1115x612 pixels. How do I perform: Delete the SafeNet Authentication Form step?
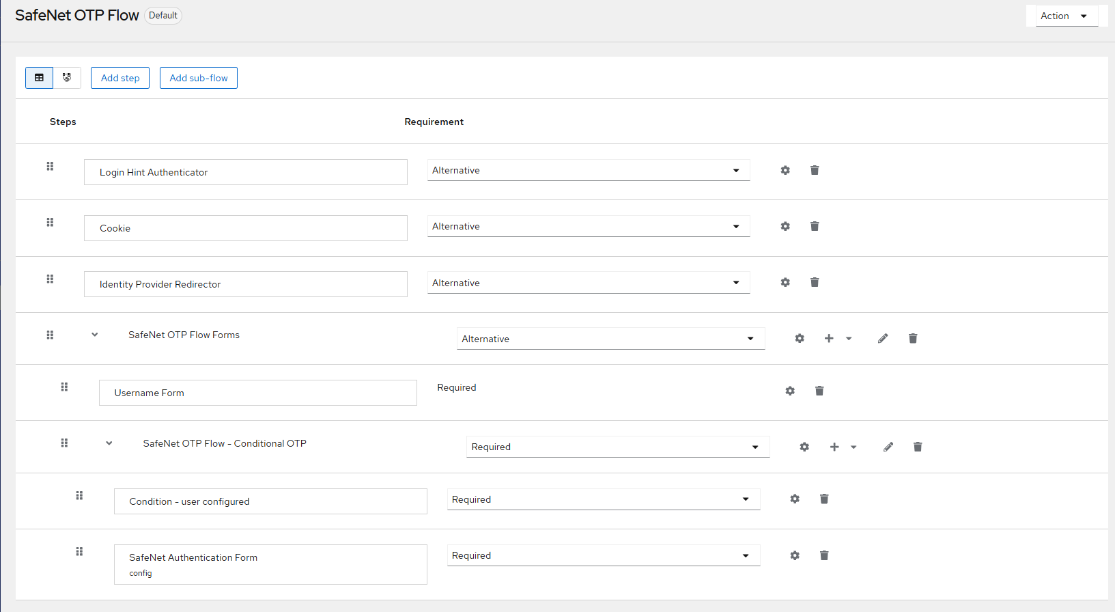(x=824, y=555)
